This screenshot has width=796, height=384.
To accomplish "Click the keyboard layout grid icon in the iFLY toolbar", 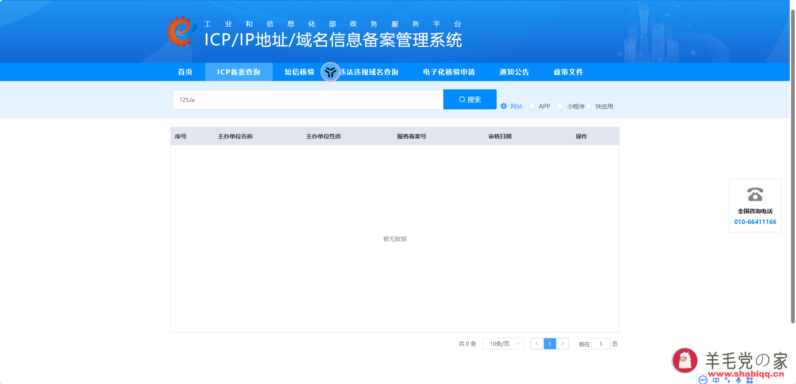I will pyautogui.click(x=750, y=380).
